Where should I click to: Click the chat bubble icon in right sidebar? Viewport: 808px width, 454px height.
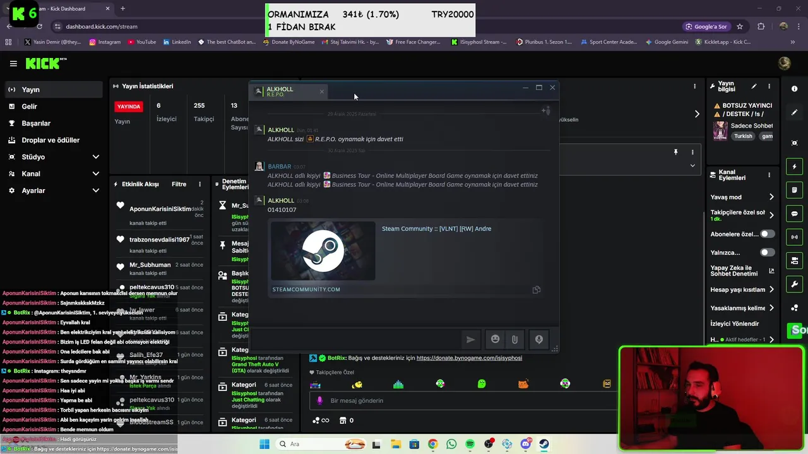pos(795,214)
